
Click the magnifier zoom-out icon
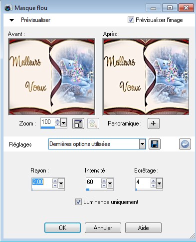point(93,123)
